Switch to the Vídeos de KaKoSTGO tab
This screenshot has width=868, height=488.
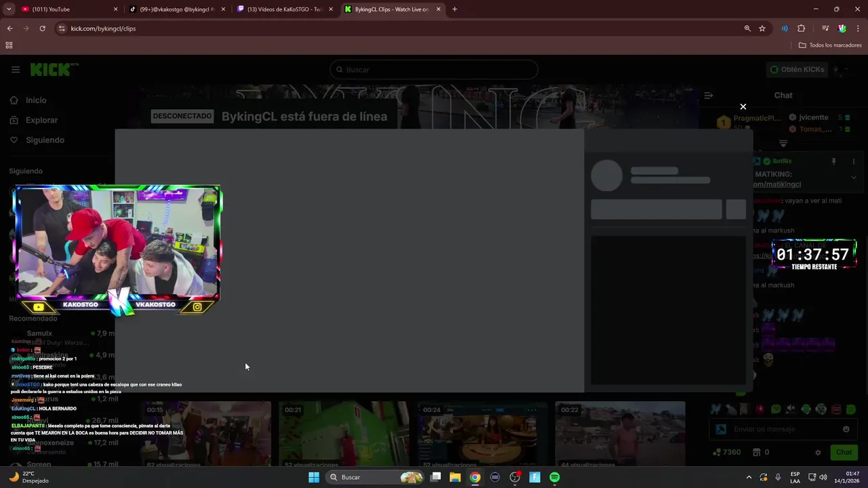284,9
